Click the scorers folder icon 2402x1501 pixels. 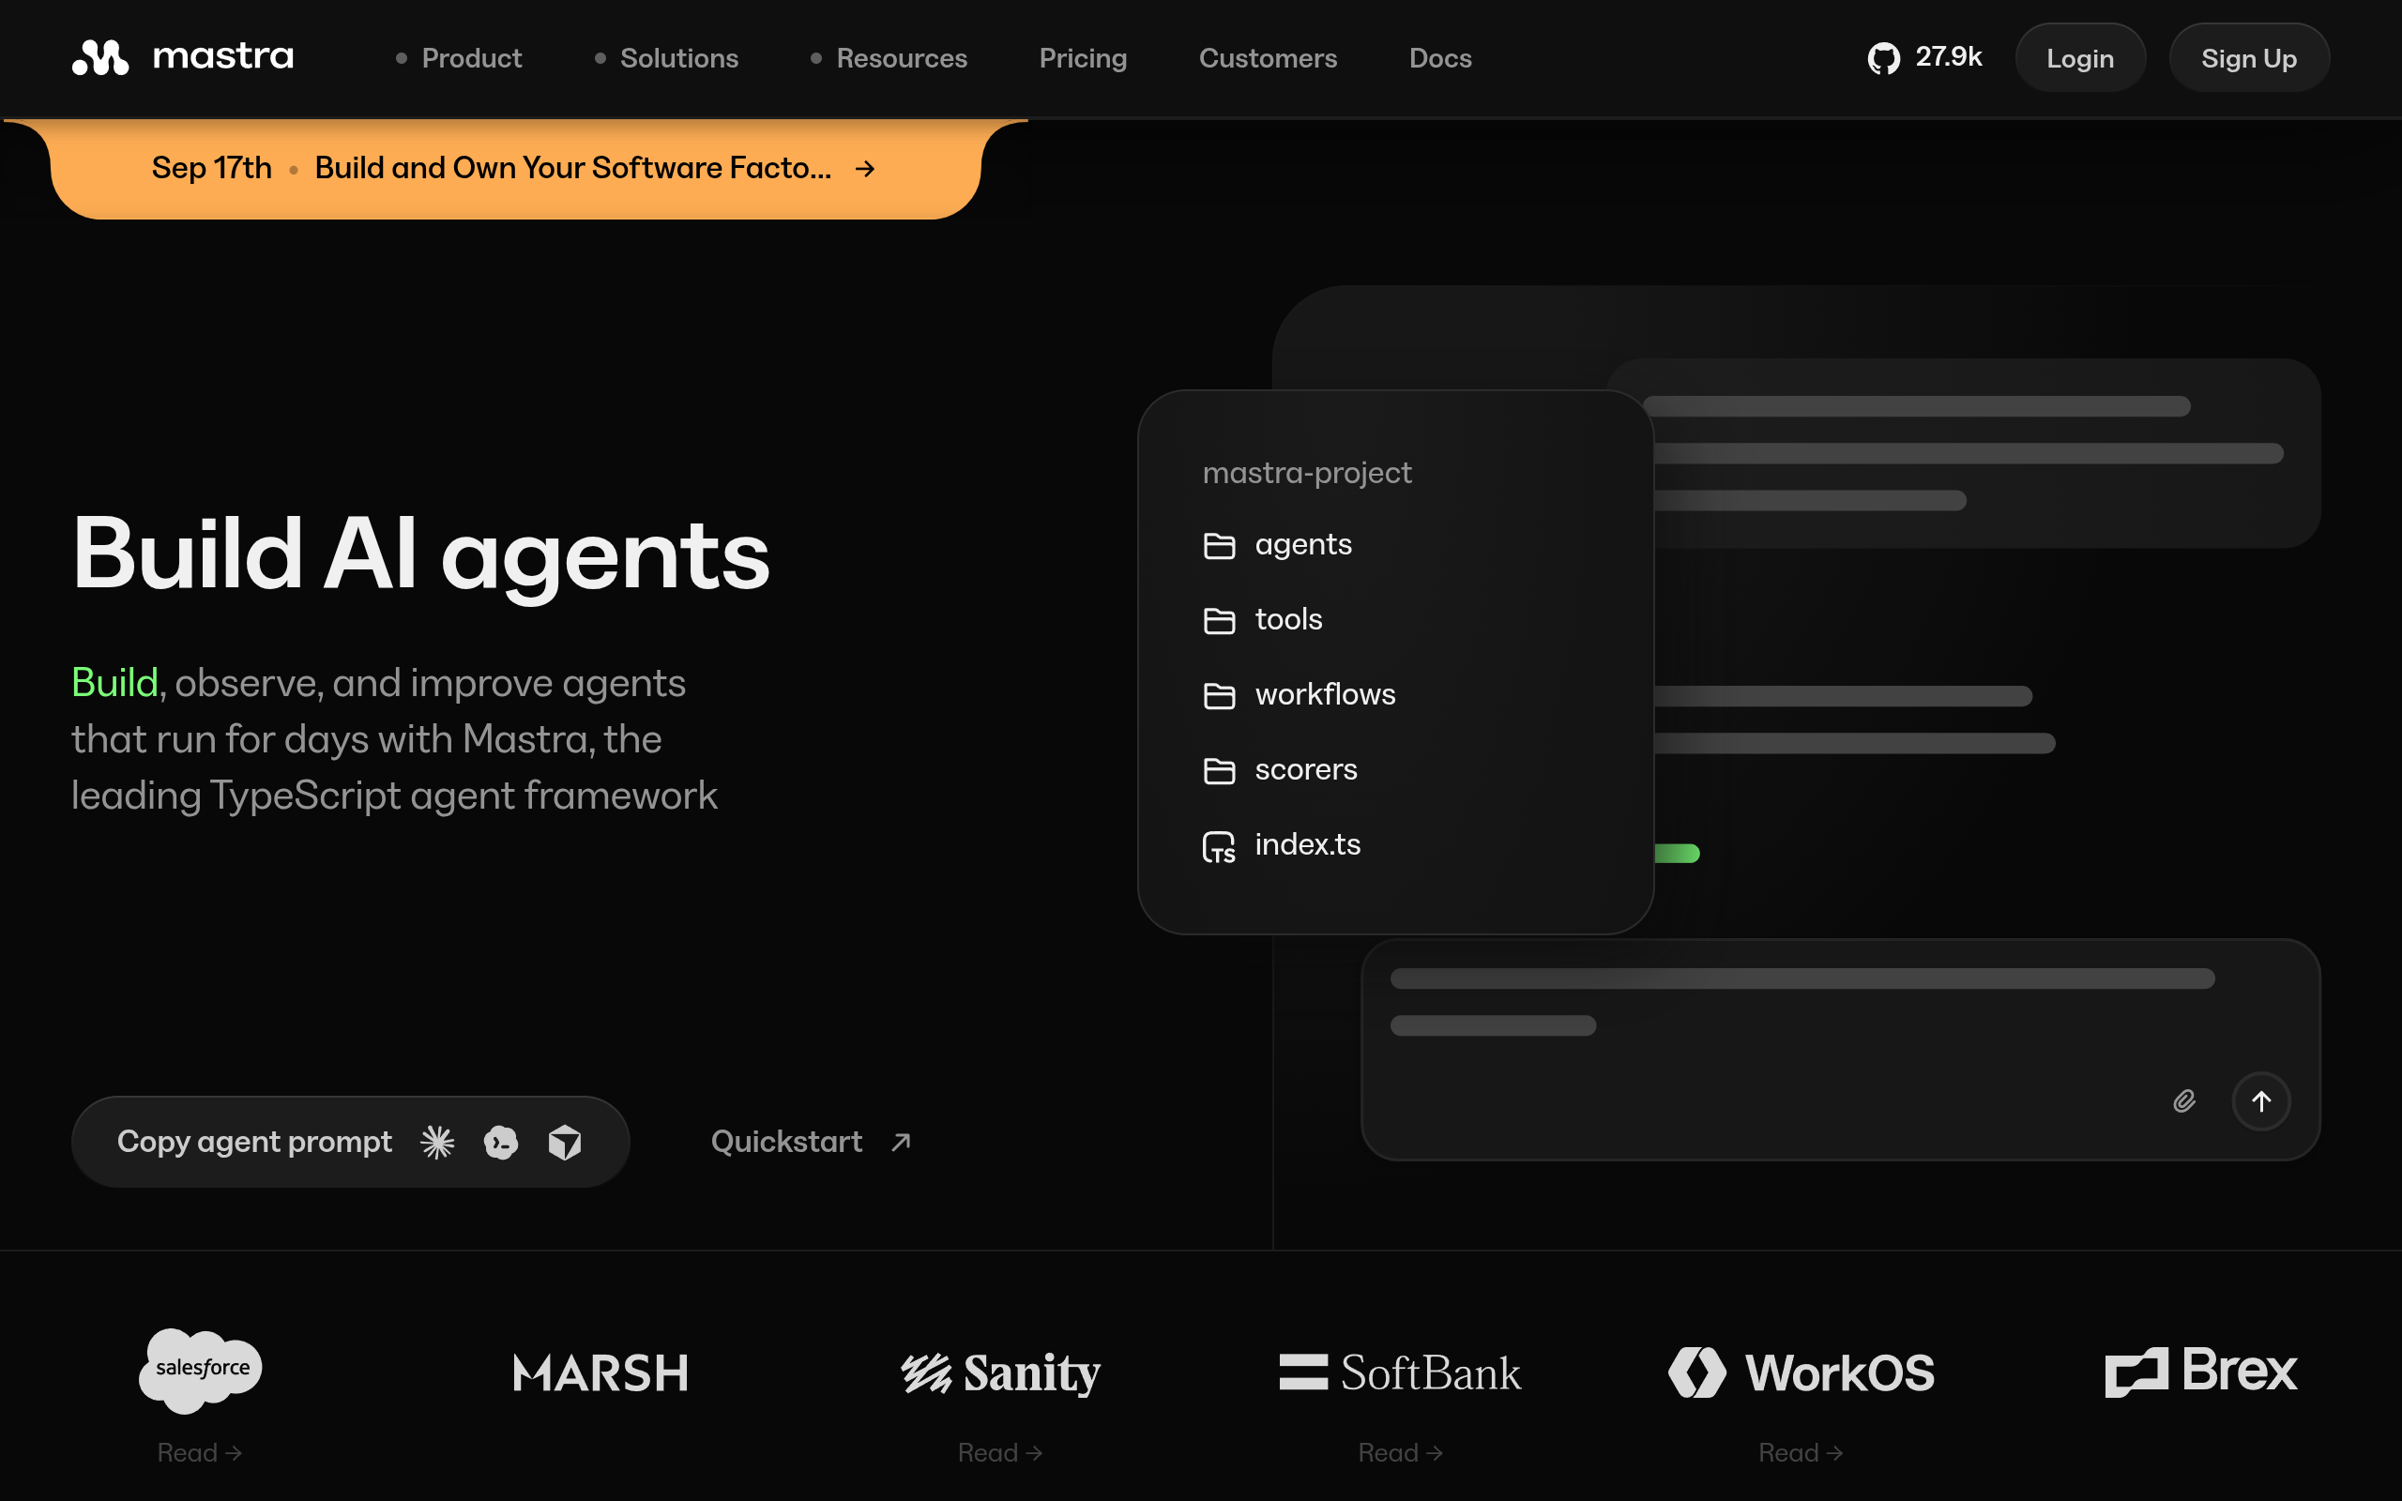click(1219, 770)
